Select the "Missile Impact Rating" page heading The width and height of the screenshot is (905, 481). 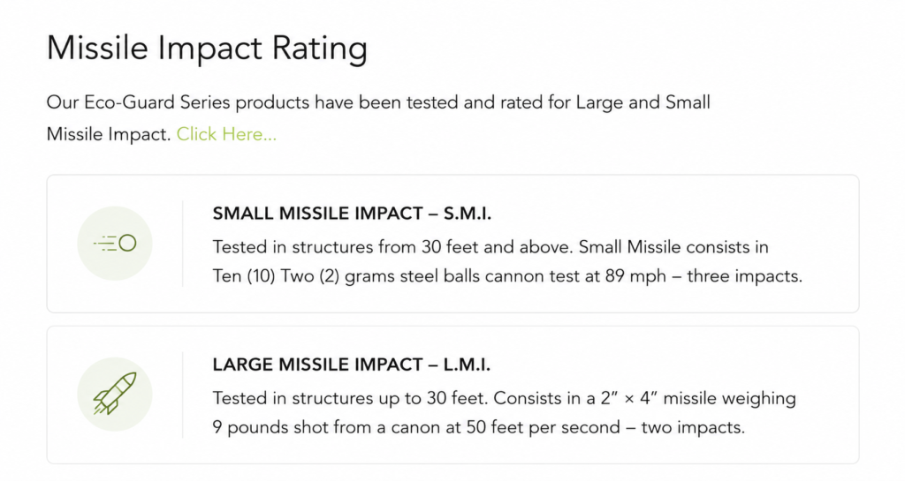pyautogui.click(x=207, y=48)
